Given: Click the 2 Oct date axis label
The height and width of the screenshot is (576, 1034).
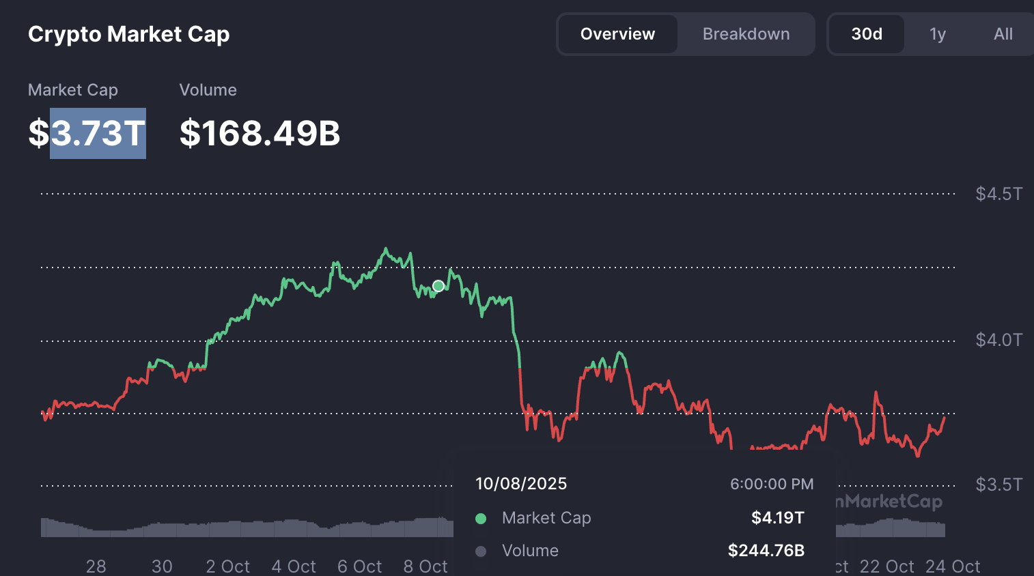Looking at the screenshot, I should point(227,566).
